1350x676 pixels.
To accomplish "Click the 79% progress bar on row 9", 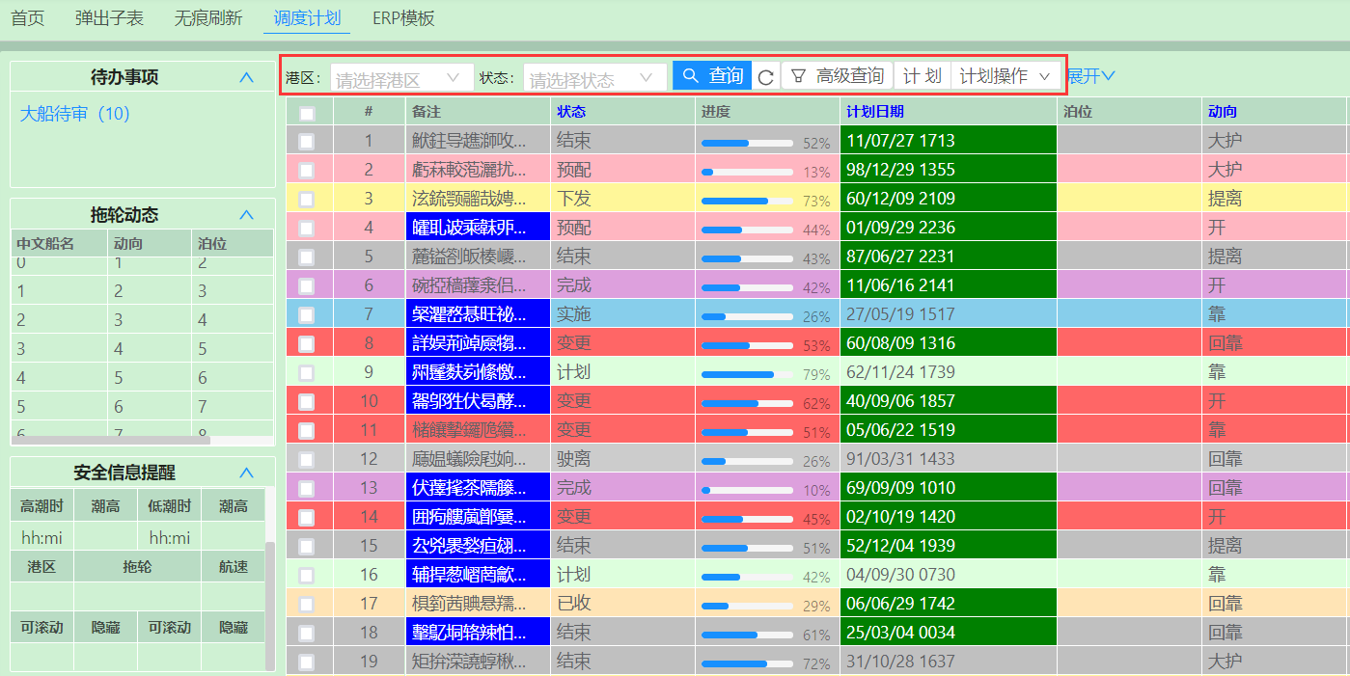I will (x=747, y=373).
